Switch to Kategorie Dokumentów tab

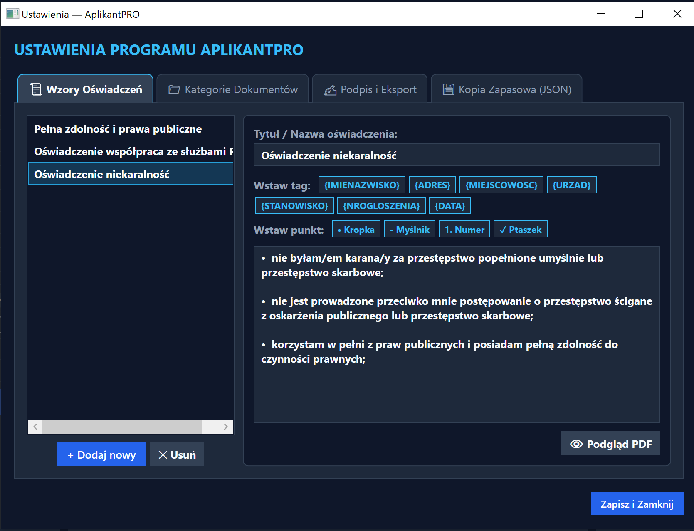pyautogui.click(x=232, y=89)
